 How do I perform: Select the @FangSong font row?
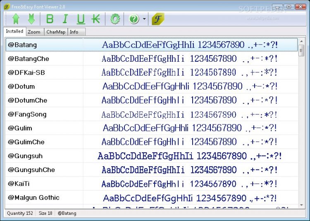[x=151, y=114]
